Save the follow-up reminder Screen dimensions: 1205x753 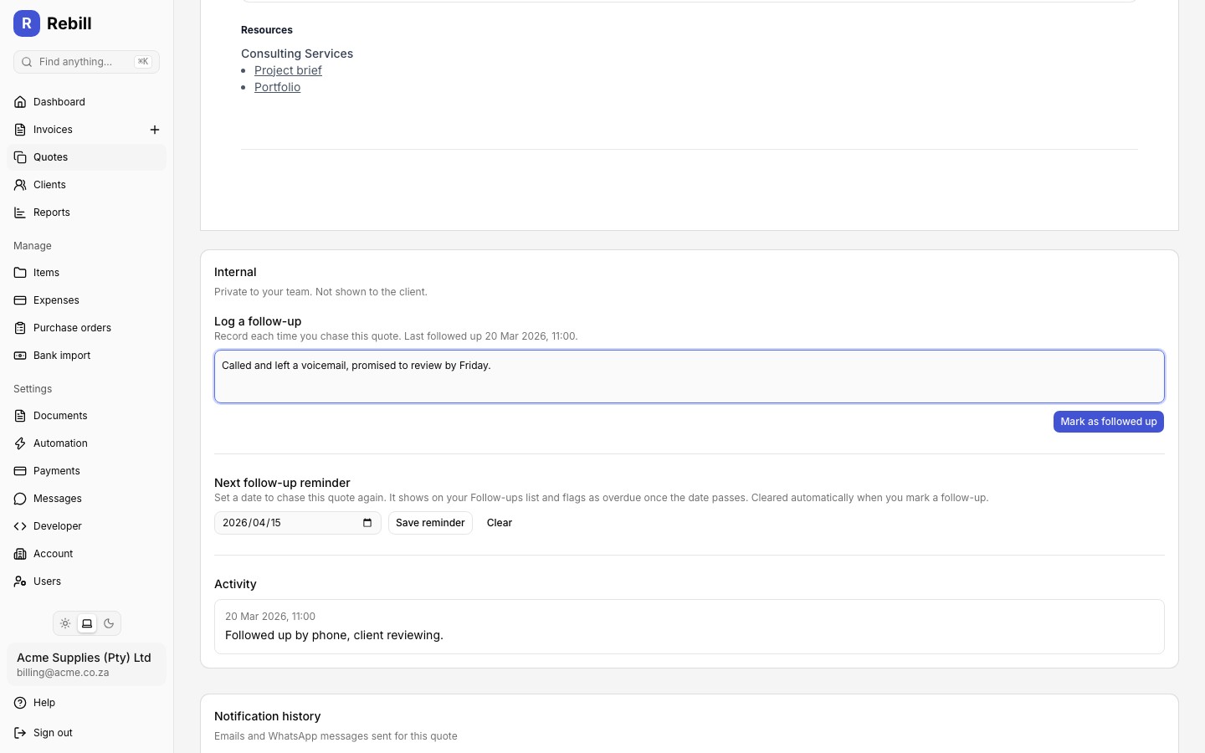click(430, 523)
